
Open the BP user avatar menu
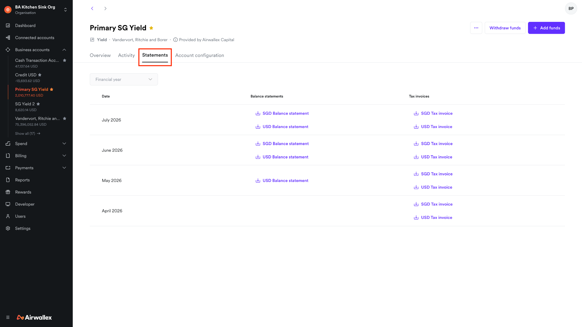[x=571, y=9]
